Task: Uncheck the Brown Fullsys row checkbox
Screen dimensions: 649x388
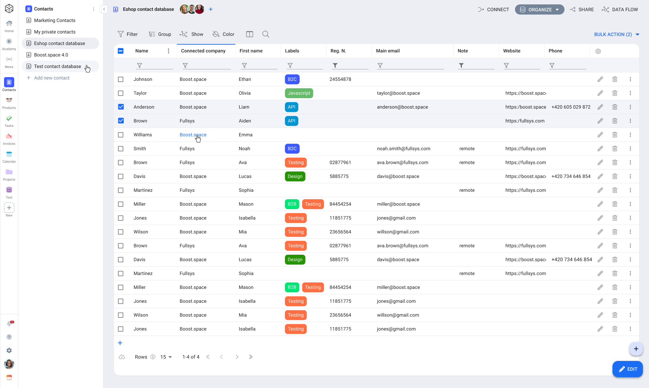Action: pos(121,121)
